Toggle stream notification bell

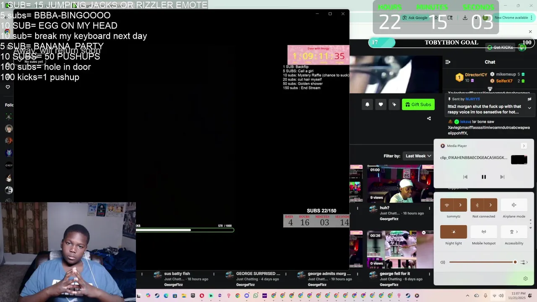tap(367, 104)
